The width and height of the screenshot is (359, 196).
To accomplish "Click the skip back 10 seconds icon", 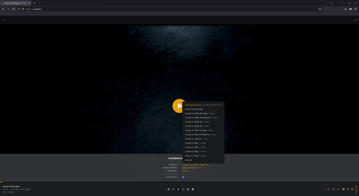I will (173, 189).
